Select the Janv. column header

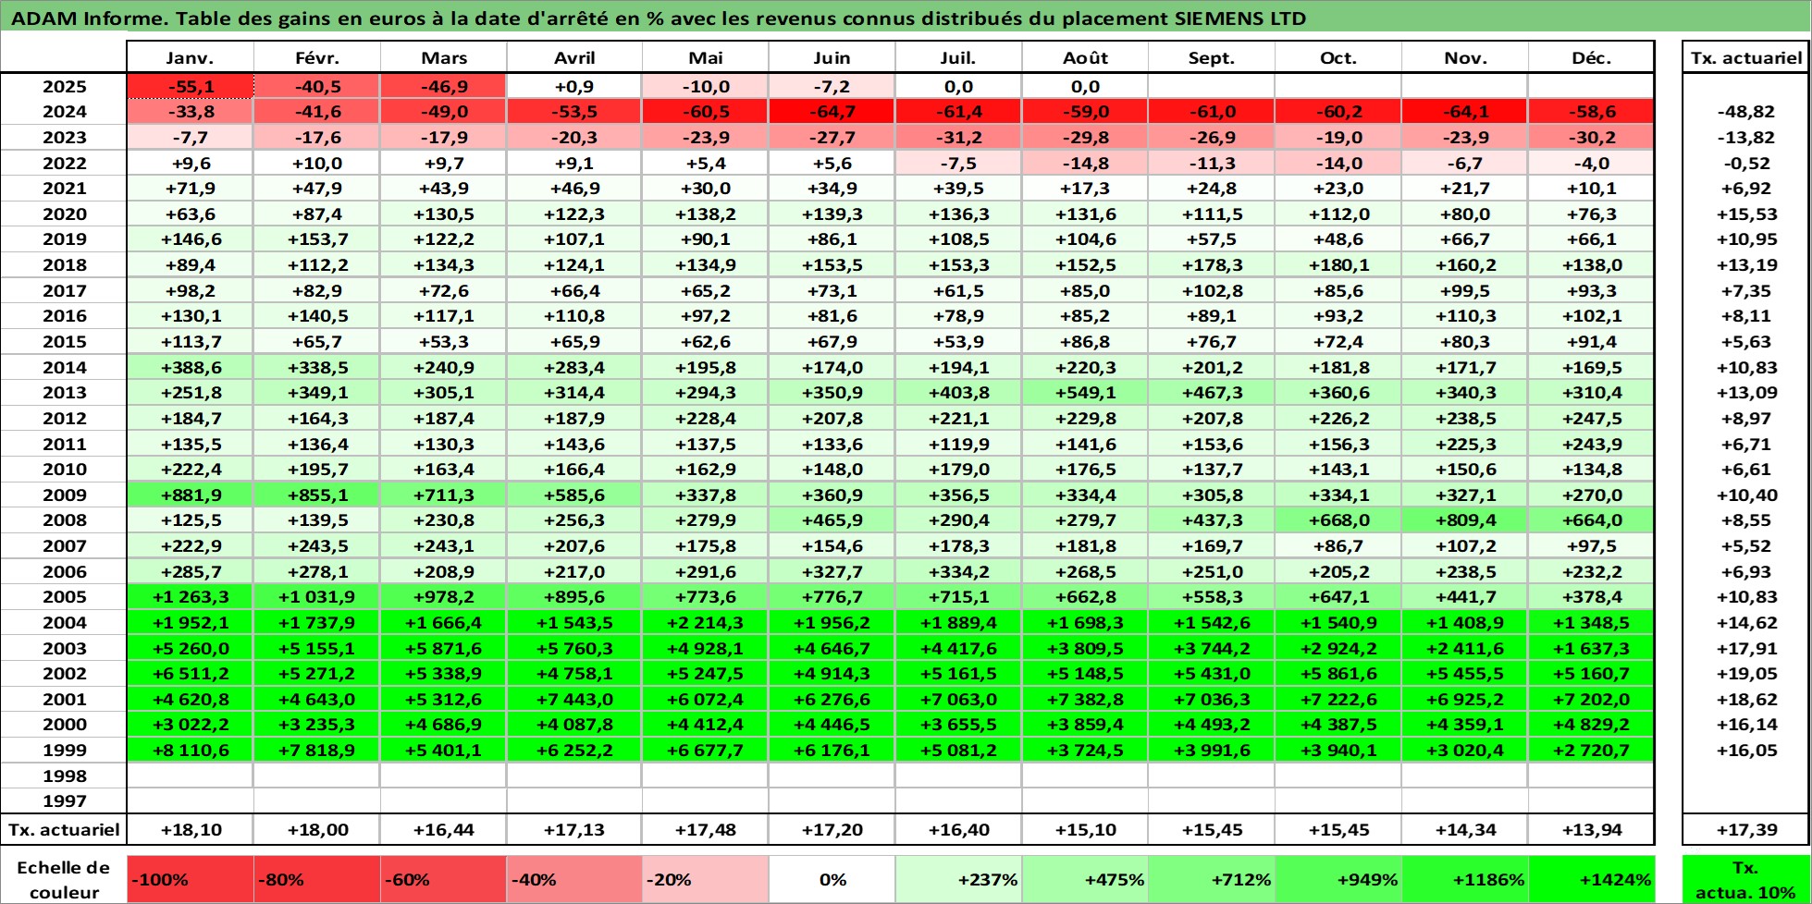190,57
